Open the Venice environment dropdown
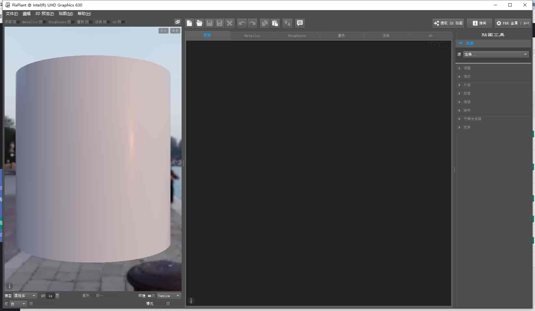535x311 pixels. [x=169, y=296]
